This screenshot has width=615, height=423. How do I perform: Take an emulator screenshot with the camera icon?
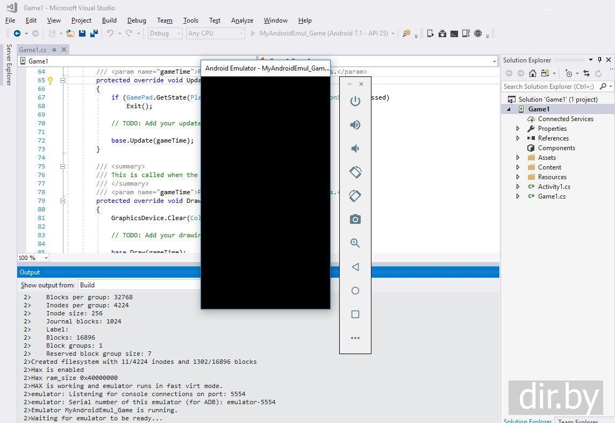[x=355, y=220]
